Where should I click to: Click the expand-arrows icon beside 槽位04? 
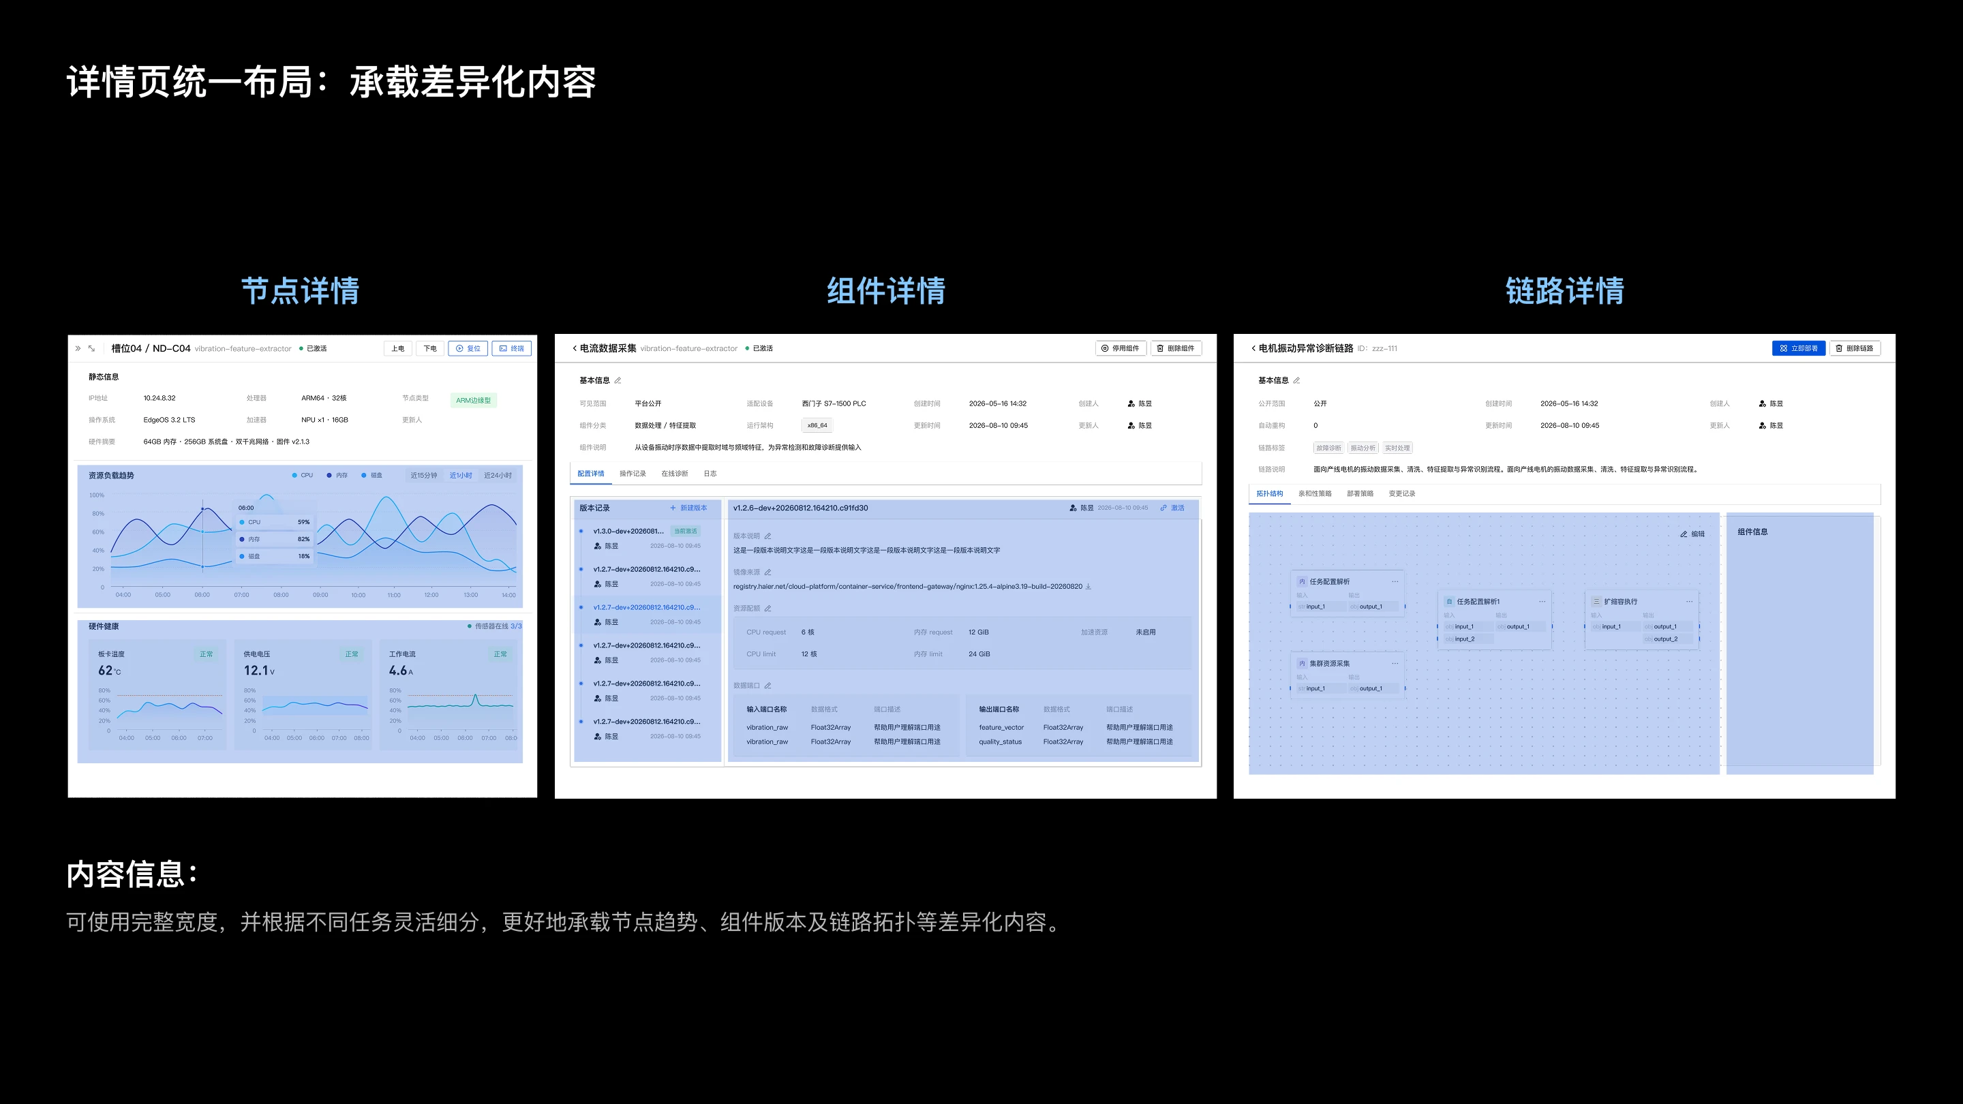tap(91, 348)
